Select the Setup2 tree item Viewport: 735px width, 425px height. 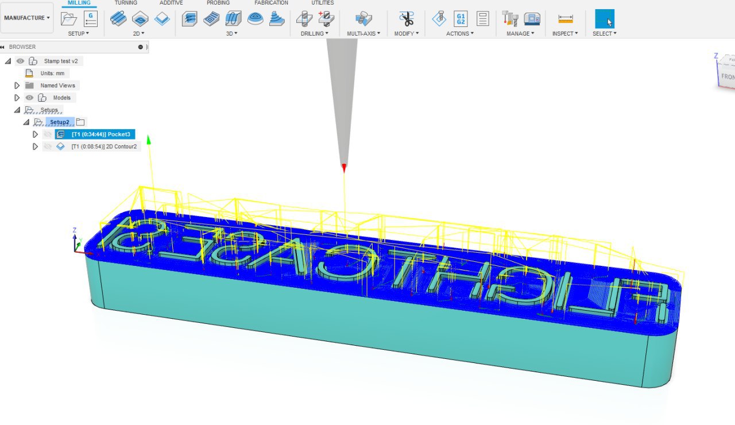59,122
